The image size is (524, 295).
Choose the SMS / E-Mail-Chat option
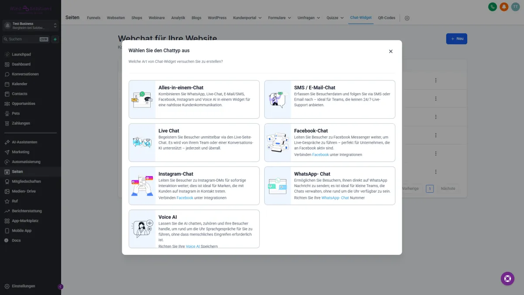330,99
